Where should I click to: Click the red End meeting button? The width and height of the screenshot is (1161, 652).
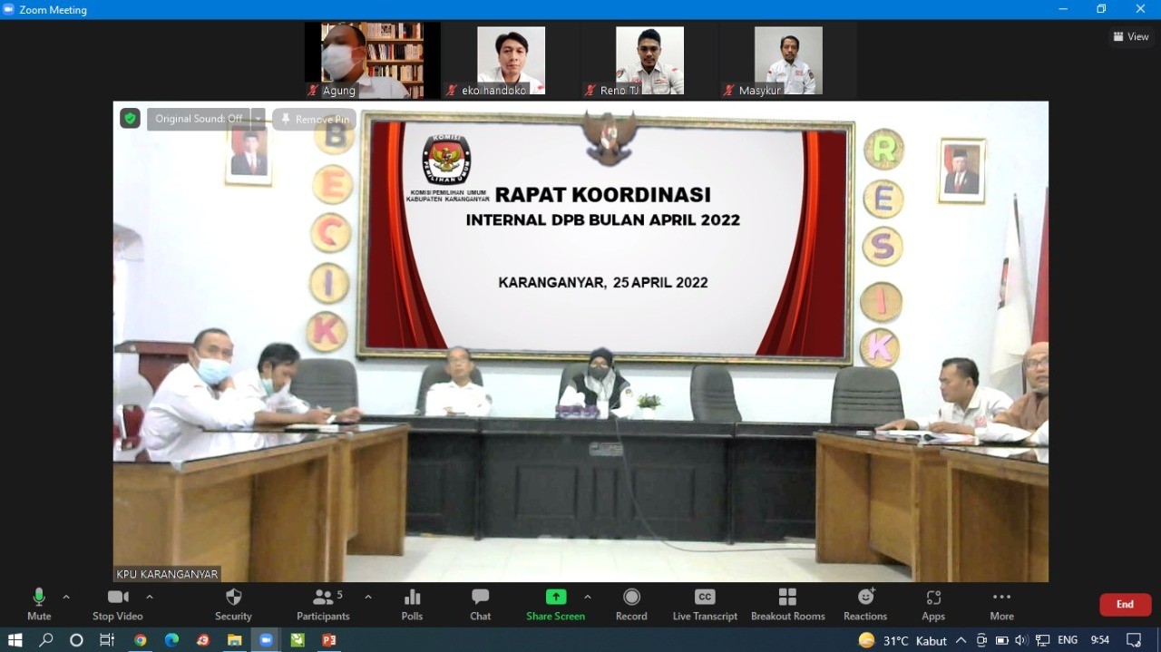tap(1125, 605)
